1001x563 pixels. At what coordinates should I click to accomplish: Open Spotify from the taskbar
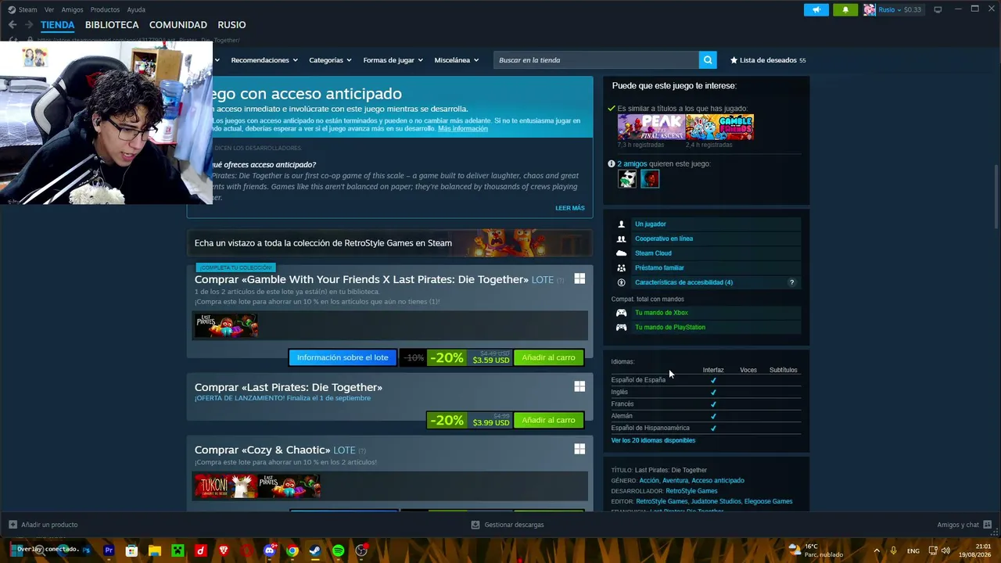coord(338,550)
